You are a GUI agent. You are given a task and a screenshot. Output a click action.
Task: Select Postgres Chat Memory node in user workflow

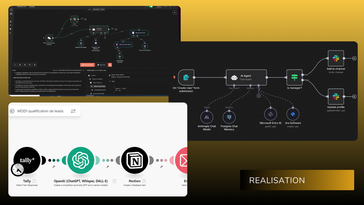pyautogui.click(x=229, y=117)
